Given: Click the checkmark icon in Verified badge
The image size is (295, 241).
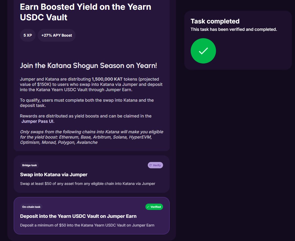Looking at the screenshot, I should click(x=148, y=207).
